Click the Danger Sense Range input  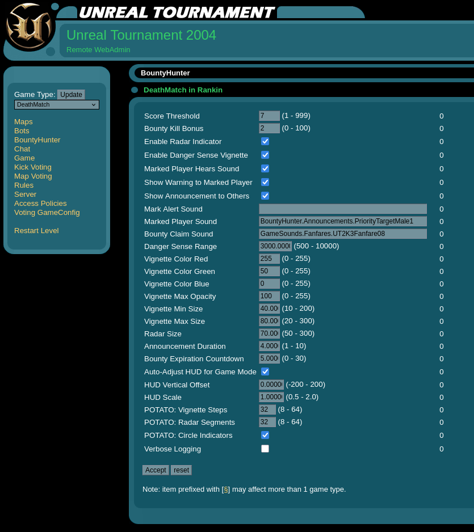click(x=275, y=247)
